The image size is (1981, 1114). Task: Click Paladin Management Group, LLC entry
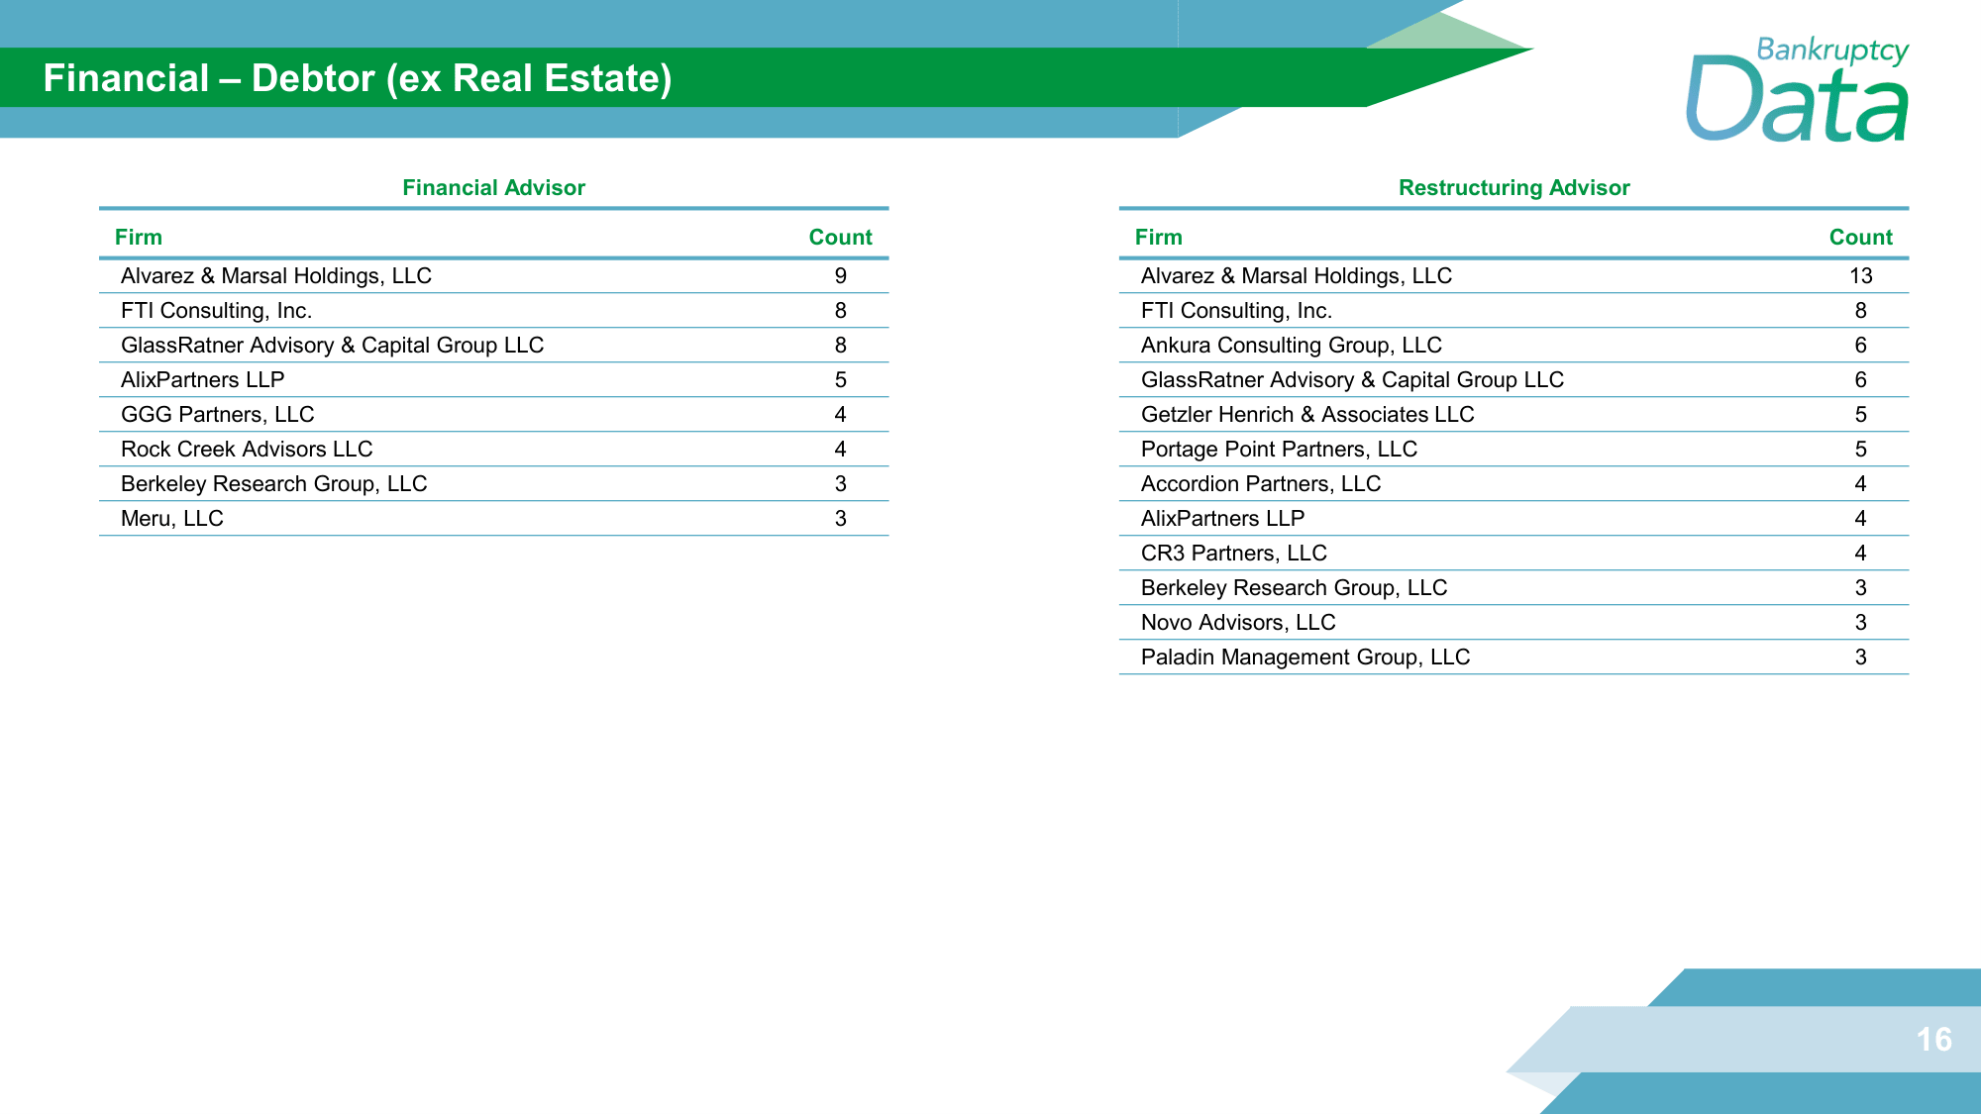coord(1304,658)
